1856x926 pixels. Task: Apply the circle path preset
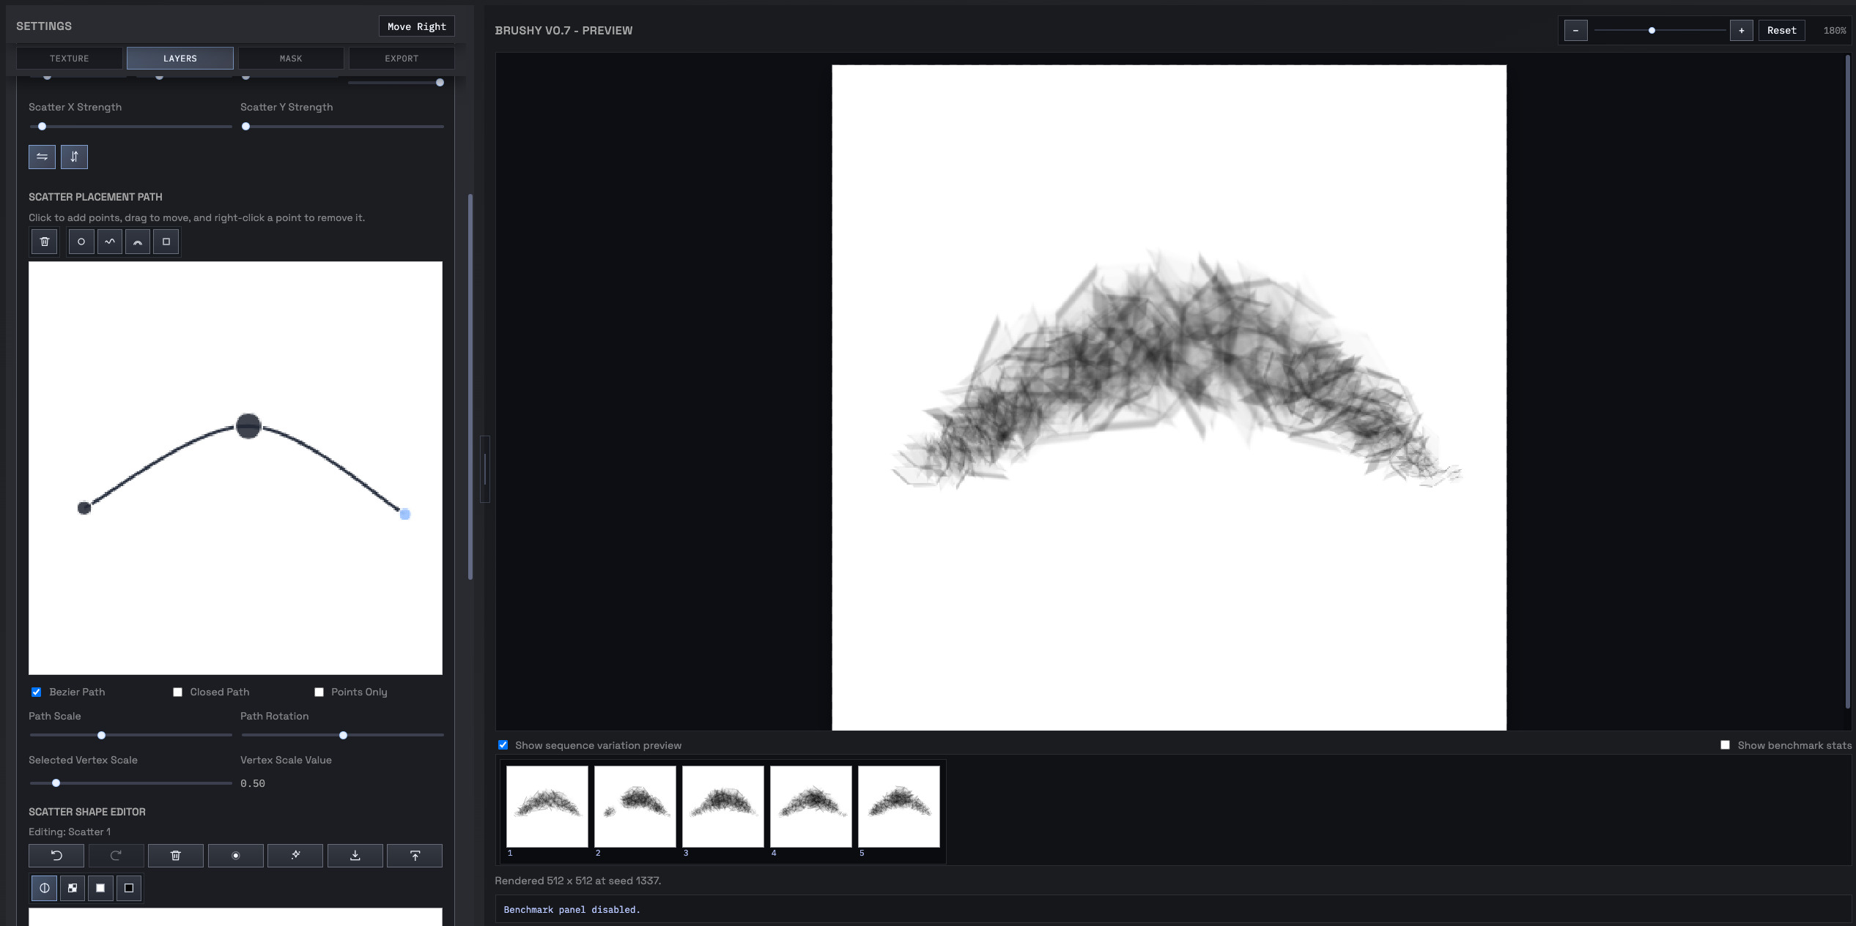[x=81, y=242]
